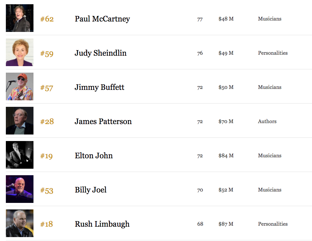The image size is (312, 241).
Task: Click the Judy Sheindlin name link
Action: (100, 53)
